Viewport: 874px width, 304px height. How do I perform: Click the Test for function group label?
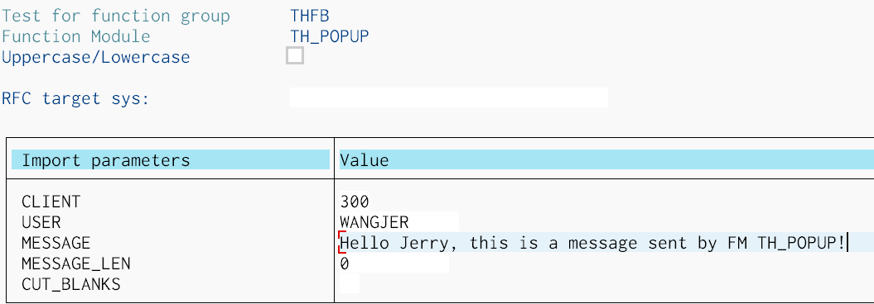tap(115, 16)
